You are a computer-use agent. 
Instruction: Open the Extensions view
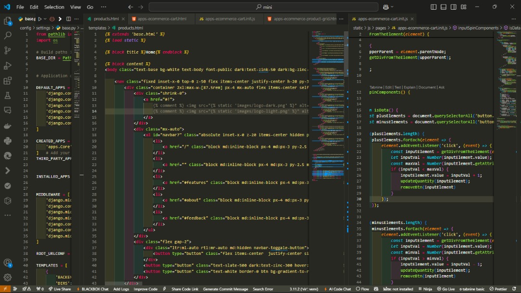click(x=7, y=81)
